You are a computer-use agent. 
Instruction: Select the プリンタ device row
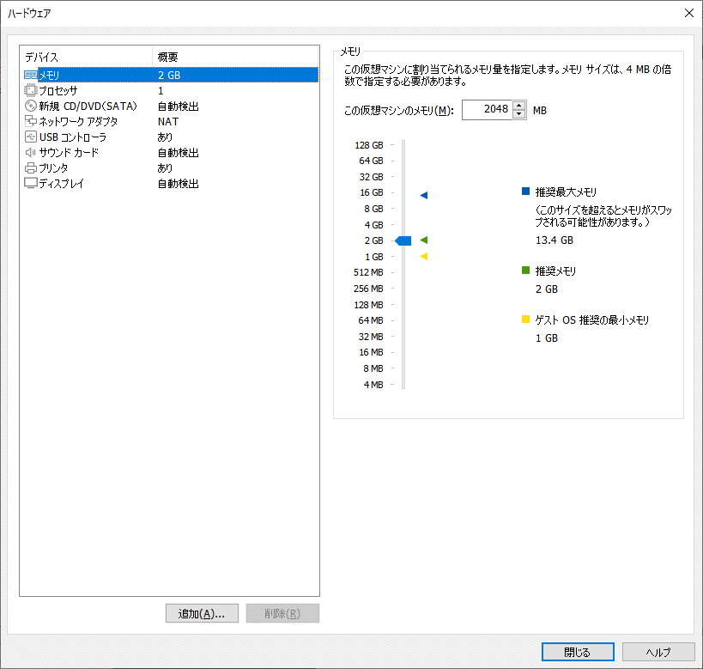[168, 167]
